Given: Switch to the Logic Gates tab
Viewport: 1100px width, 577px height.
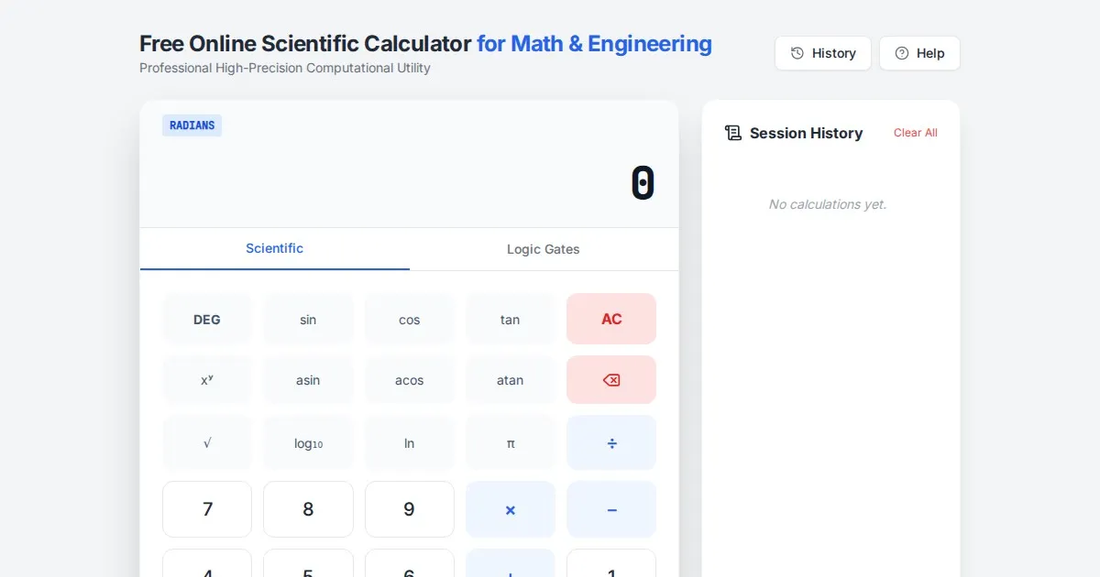Looking at the screenshot, I should [543, 249].
